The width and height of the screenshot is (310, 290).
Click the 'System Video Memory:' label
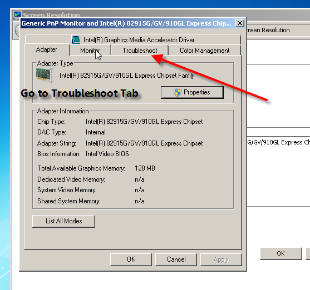(x=67, y=190)
